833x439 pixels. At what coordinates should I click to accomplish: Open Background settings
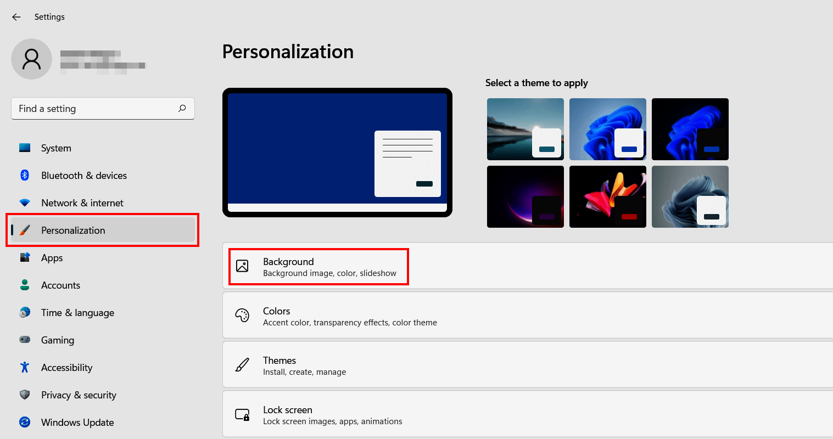[x=318, y=267]
